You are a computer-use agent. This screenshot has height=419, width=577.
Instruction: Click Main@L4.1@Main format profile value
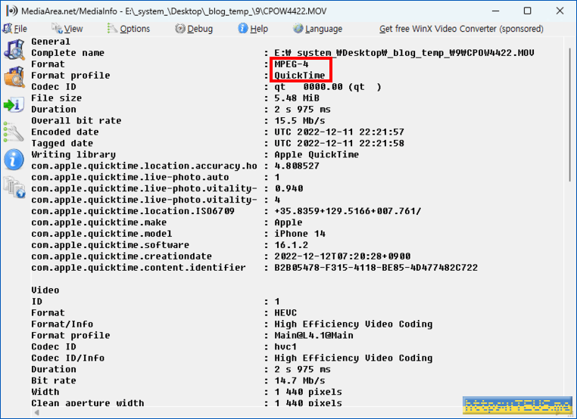313,336
